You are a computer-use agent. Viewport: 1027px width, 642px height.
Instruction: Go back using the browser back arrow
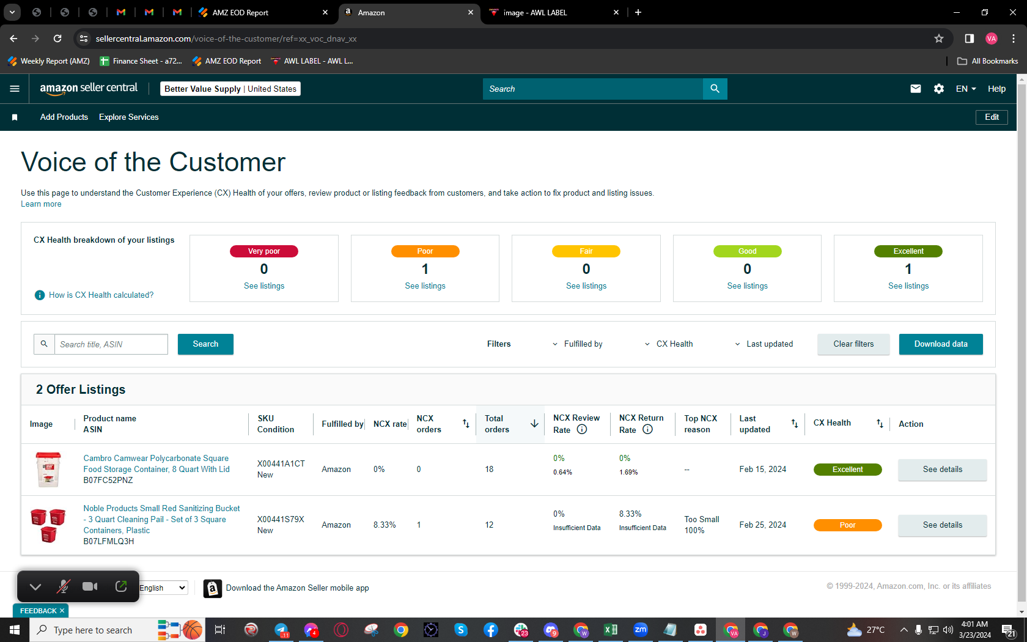pyautogui.click(x=13, y=39)
